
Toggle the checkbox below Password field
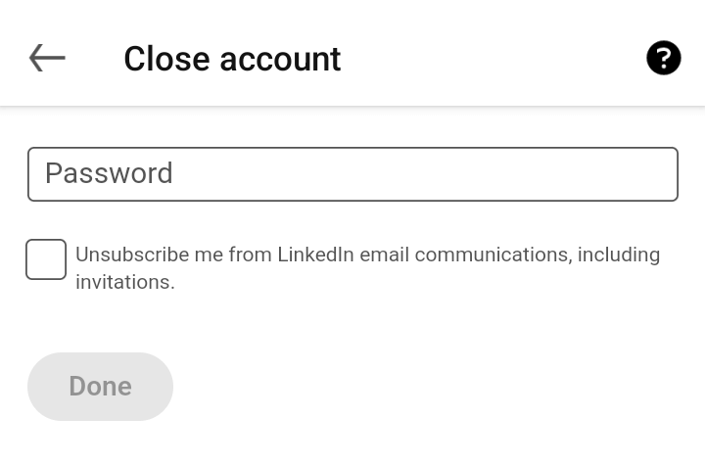(x=46, y=259)
